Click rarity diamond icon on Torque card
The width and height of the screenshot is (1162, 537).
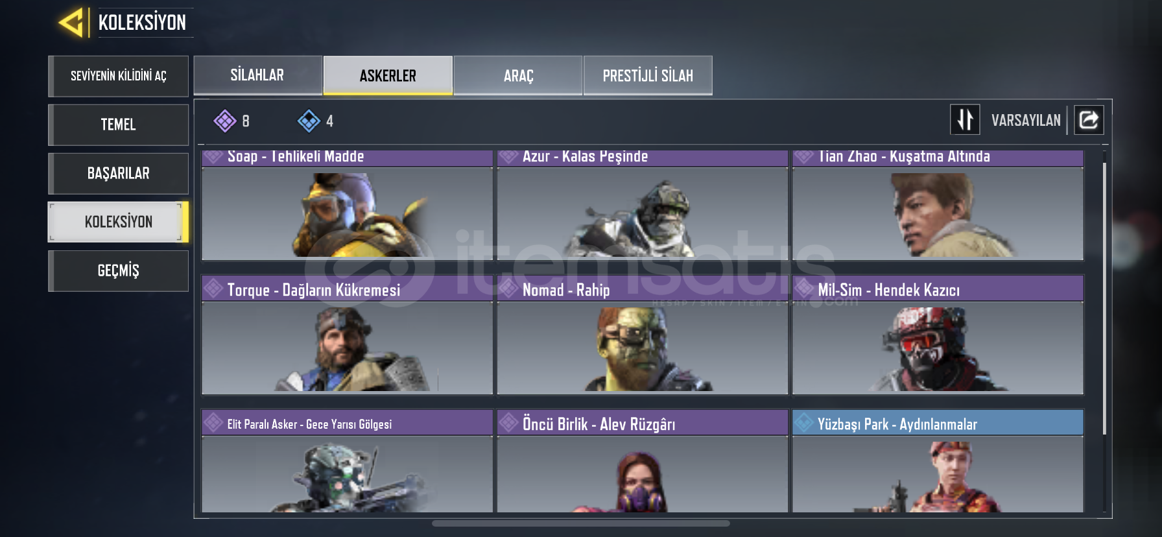pos(213,289)
